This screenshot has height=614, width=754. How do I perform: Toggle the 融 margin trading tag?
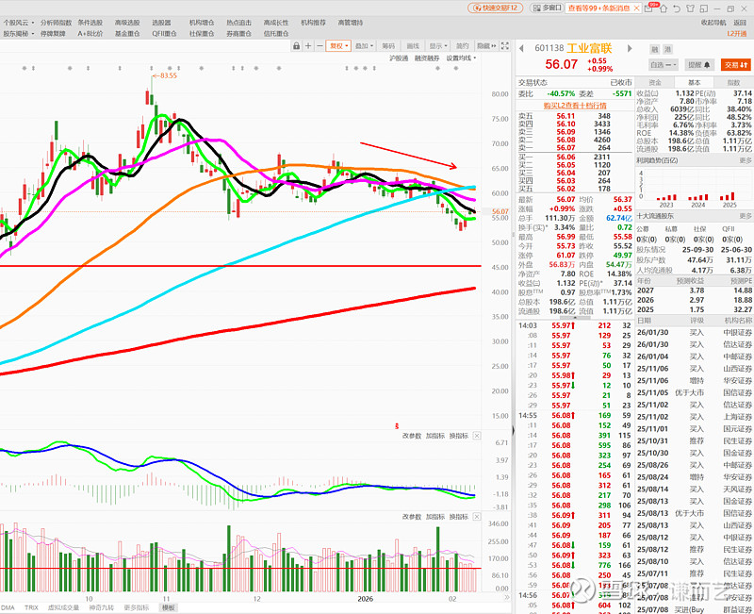click(x=654, y=48)
